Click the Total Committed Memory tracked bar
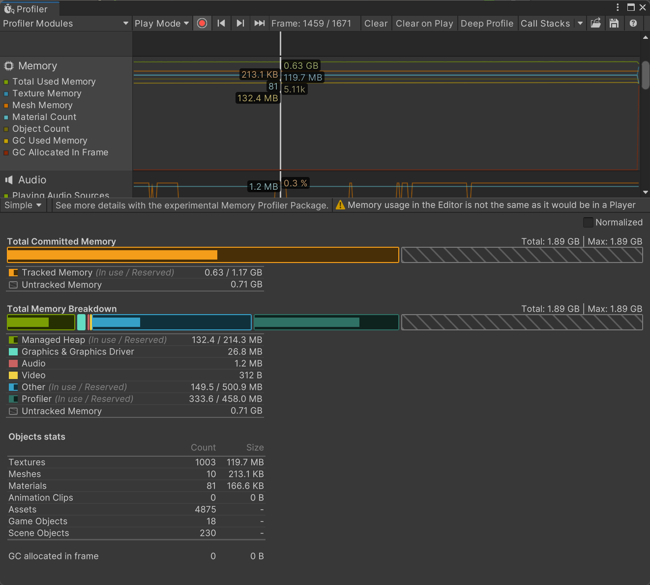 203,255
